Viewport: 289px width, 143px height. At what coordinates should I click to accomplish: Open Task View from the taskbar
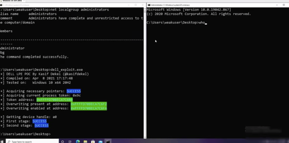70,142
